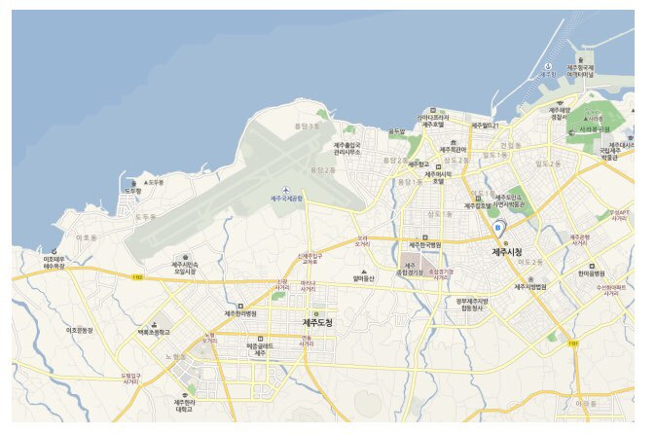Select the 제주시민속오일시장 market icon
Screen dimensions: 656x434
point(185,258)
